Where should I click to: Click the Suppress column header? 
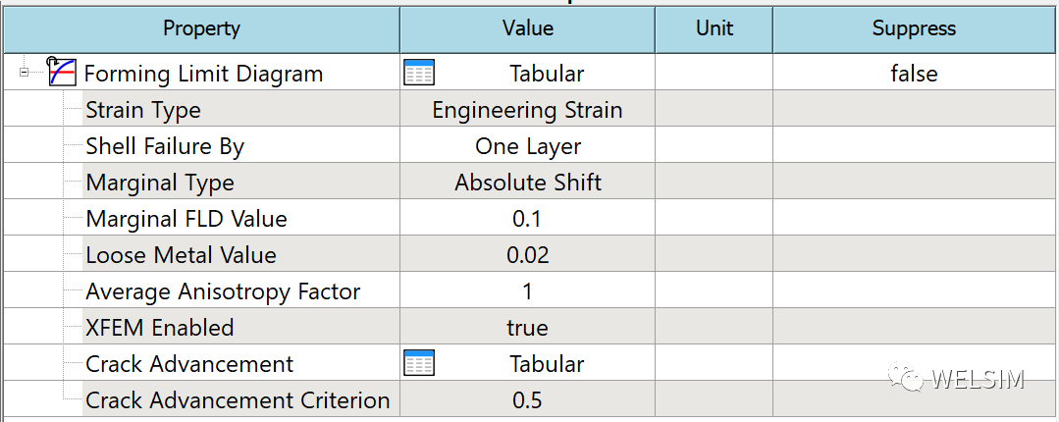(915, 27)
